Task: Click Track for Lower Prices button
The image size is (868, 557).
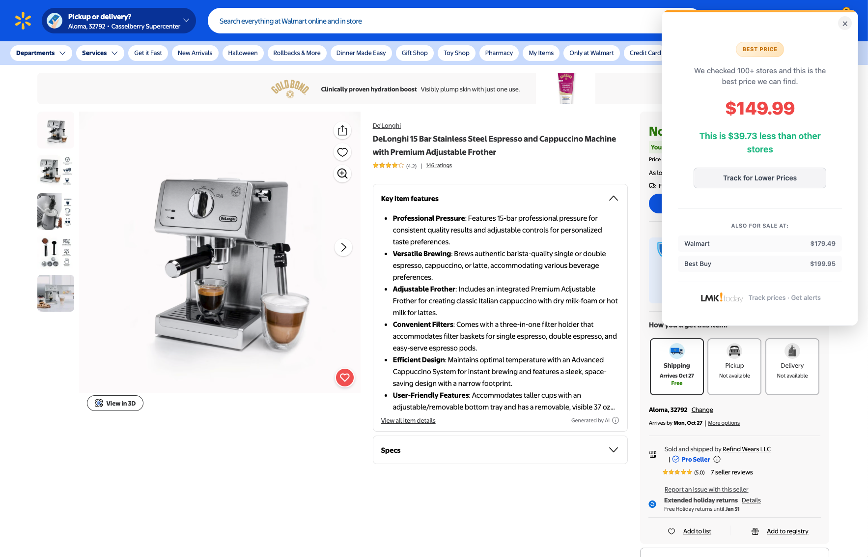Action: click(759, 178)
